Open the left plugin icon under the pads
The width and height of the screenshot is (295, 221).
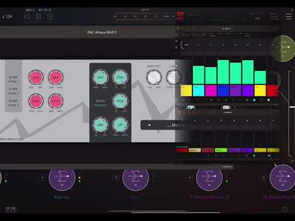pyautogui.click(x=191, y=108)
